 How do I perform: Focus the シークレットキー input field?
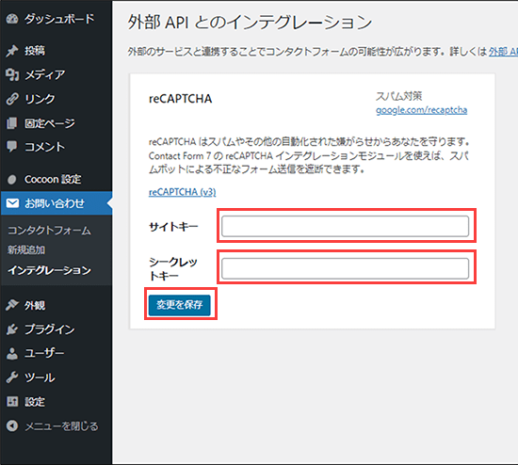[x=346, y=268]
